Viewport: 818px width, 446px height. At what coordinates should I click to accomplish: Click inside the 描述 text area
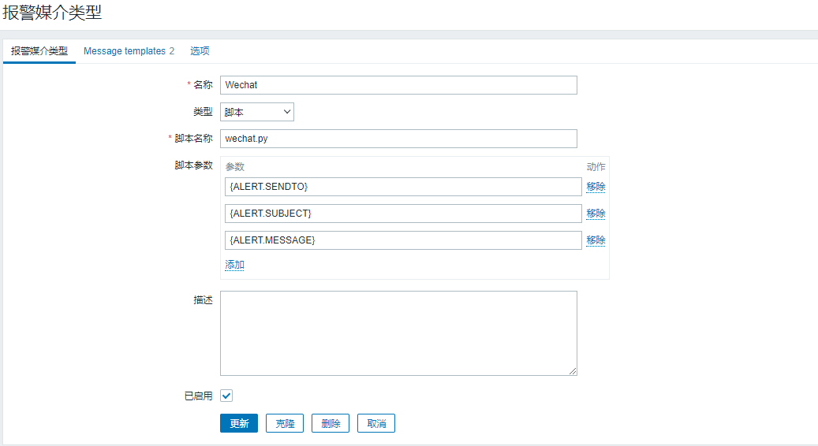tap(398, 333)
